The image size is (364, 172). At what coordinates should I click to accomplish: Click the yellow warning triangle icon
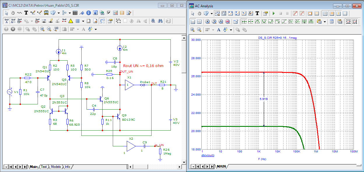coord(71,21)
